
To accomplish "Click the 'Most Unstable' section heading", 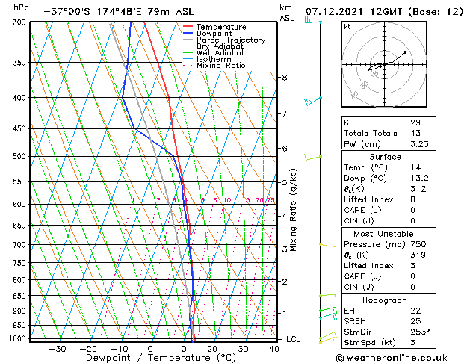I will [x=383, y=234].
